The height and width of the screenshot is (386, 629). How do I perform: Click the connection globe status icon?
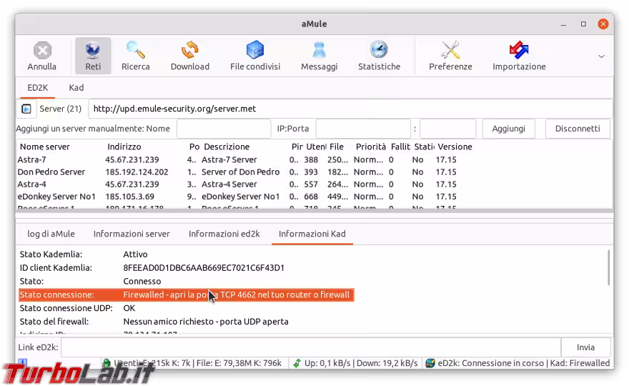[430, 363]
